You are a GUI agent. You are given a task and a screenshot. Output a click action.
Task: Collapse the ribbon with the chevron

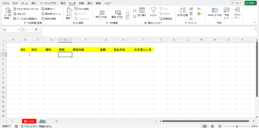point(255,22)
